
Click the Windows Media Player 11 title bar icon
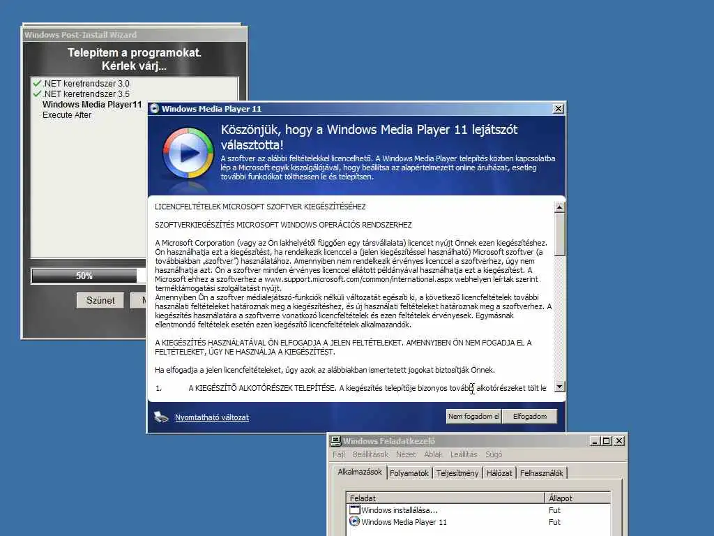coord(154,108)
